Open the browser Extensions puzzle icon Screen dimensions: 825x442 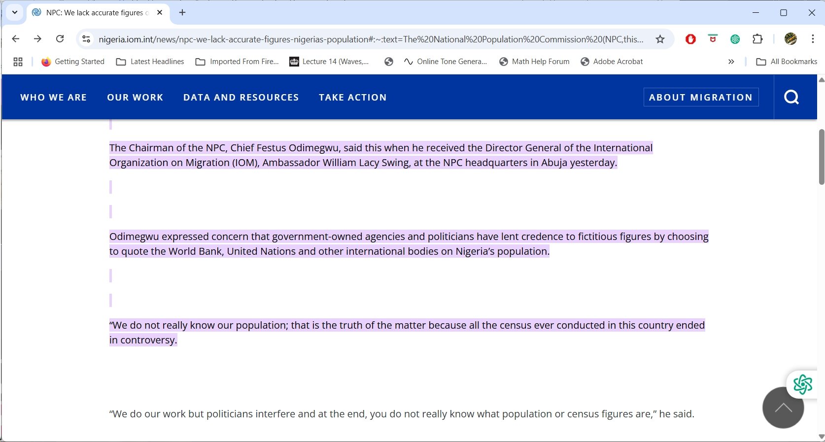tap(757, 39)
